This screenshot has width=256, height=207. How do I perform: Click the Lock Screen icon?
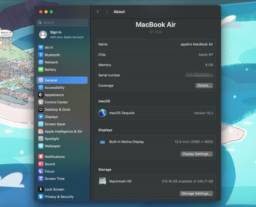[41, 189]
